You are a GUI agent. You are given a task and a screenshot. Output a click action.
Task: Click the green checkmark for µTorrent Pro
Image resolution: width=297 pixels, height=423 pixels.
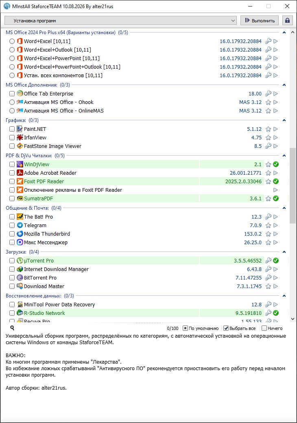[276, 260]
